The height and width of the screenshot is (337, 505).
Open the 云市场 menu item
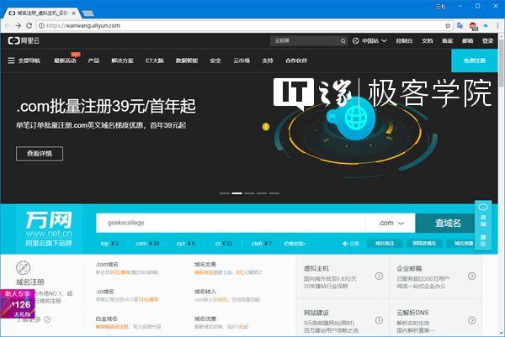[242, 61]
